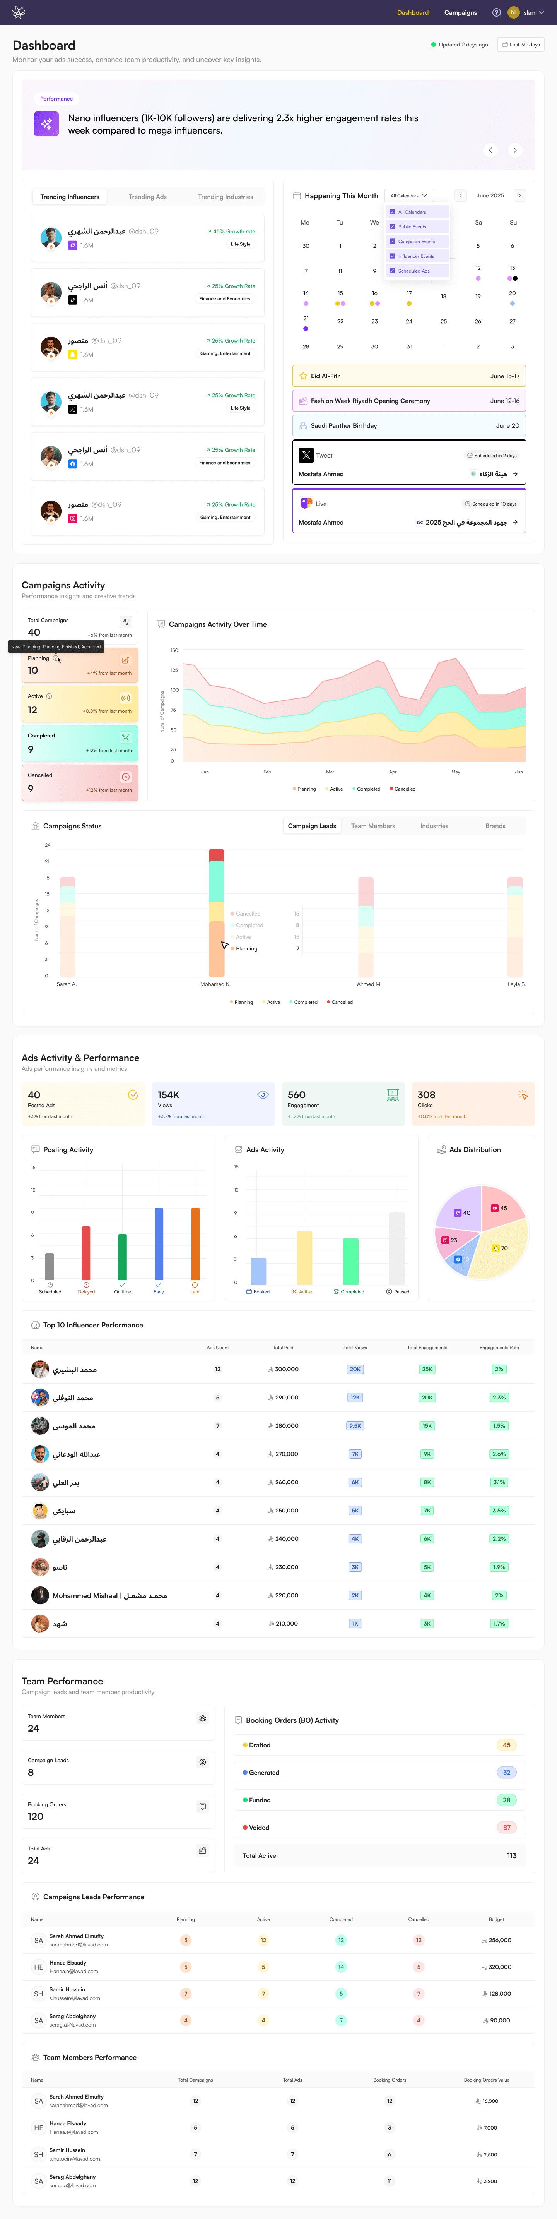Click the Booking Orders document icon
The image size is (557, 2219).
[202, 1806]
